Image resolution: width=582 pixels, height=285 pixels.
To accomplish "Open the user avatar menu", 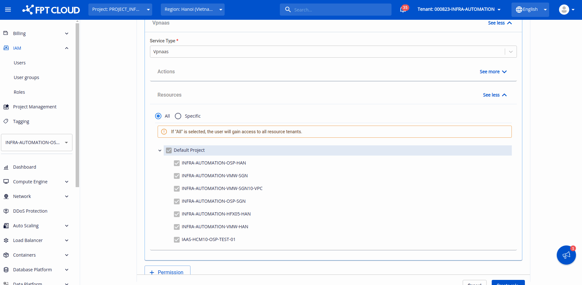I will [x=567, y=10].
